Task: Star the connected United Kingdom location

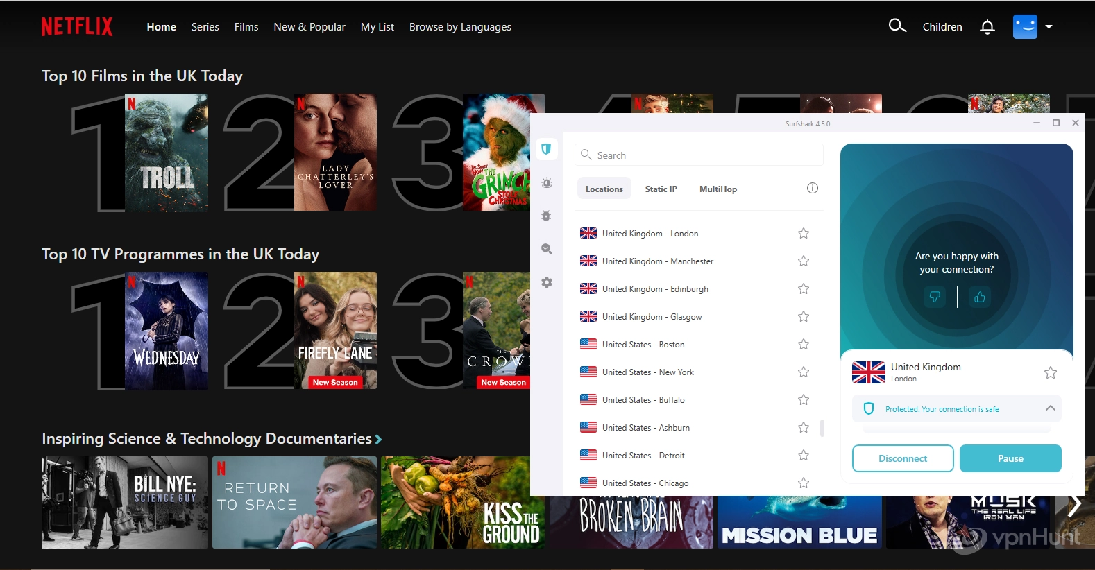Action: (1051, 372)
